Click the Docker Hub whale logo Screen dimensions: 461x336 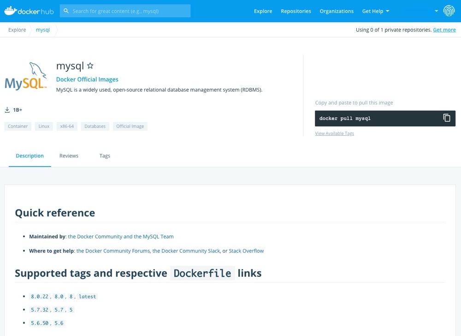click(29, 11)
